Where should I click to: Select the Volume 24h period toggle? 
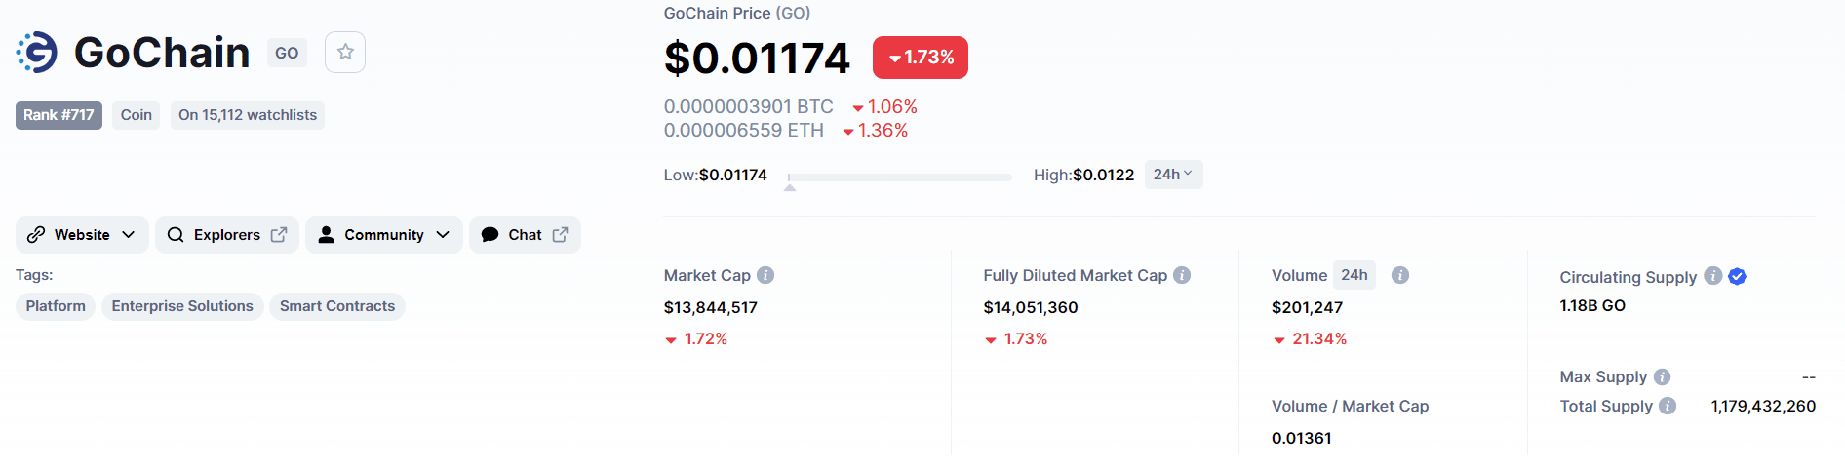click(1354, 275)
